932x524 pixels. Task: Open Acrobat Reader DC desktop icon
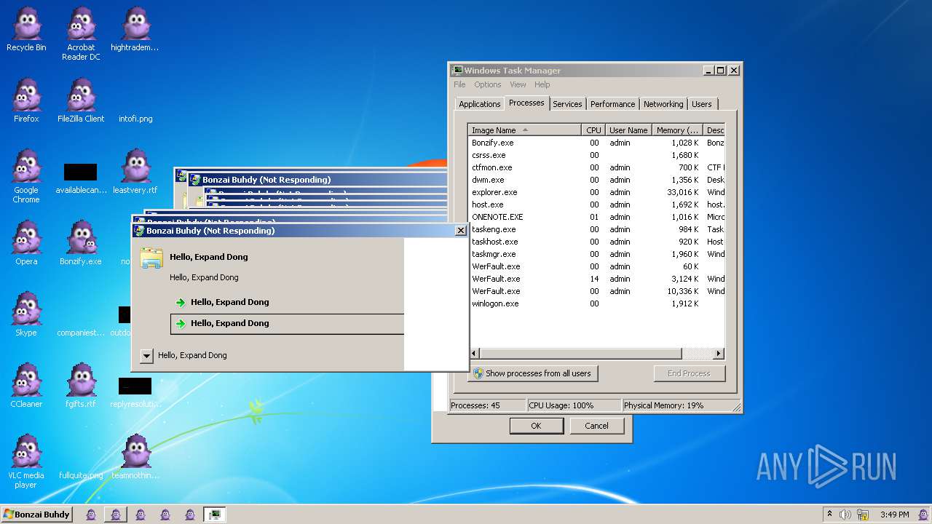(x=81, y=33)
